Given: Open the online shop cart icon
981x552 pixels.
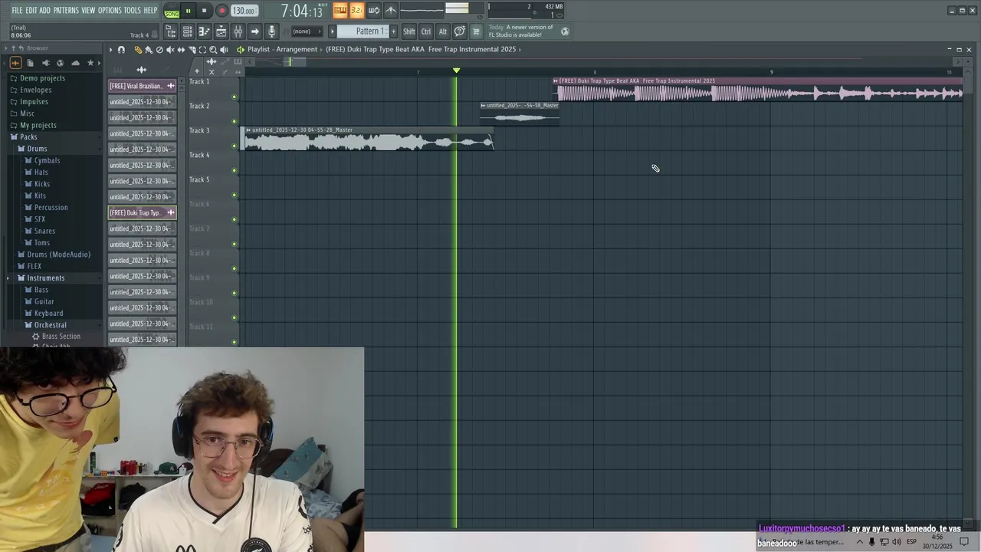Looking at the screenshot, I should coord(476,31).
